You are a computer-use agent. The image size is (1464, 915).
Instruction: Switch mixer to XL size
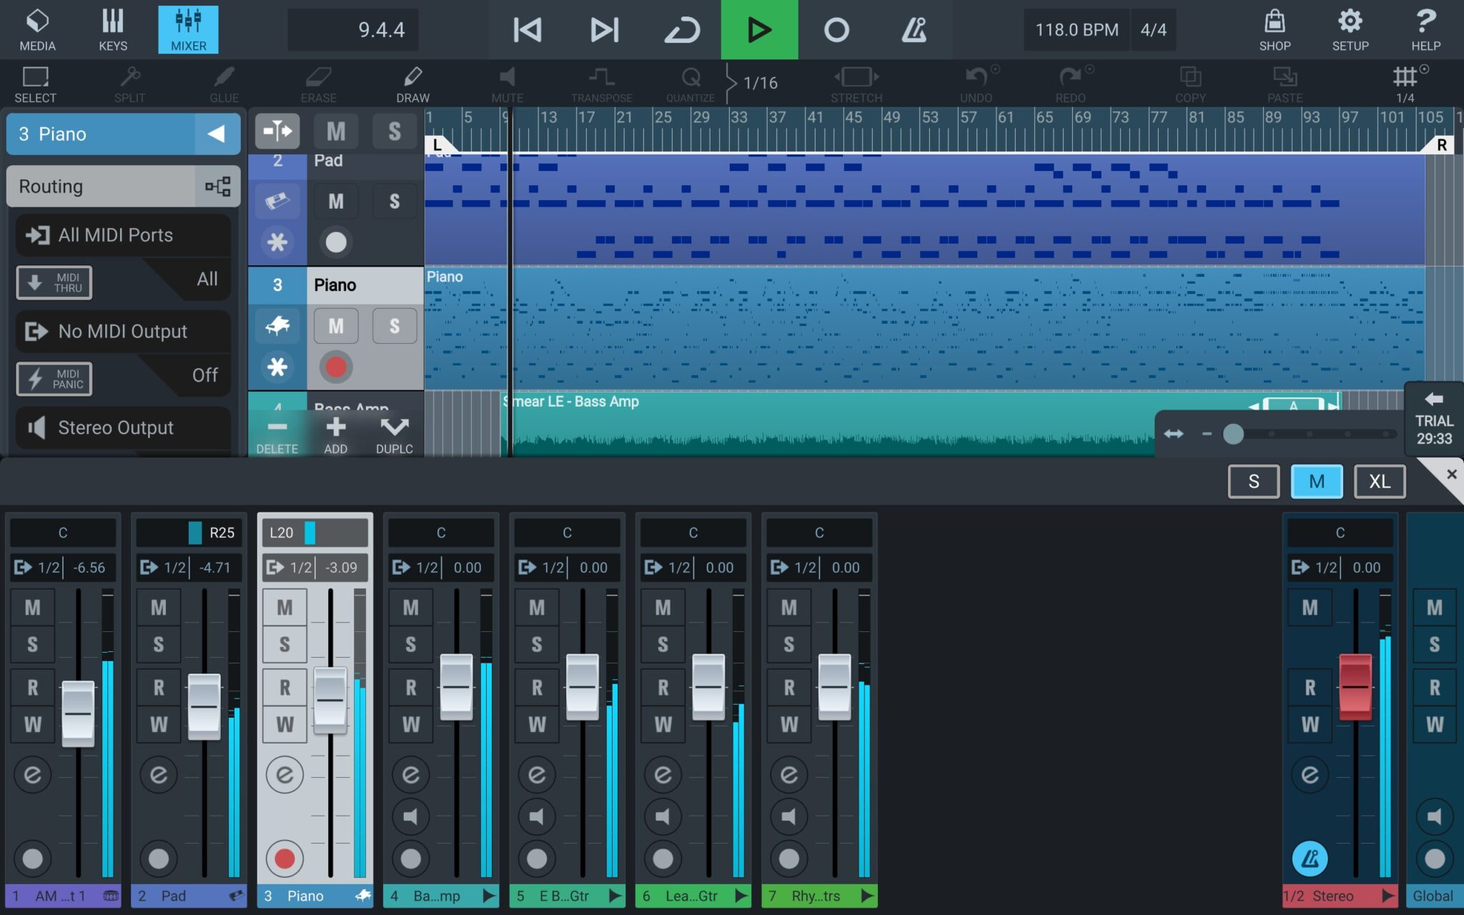(1379, 482)
